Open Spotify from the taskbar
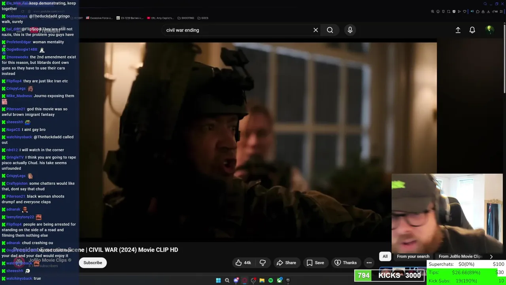This screenshot has height=285, width=506. pos(270,280)
